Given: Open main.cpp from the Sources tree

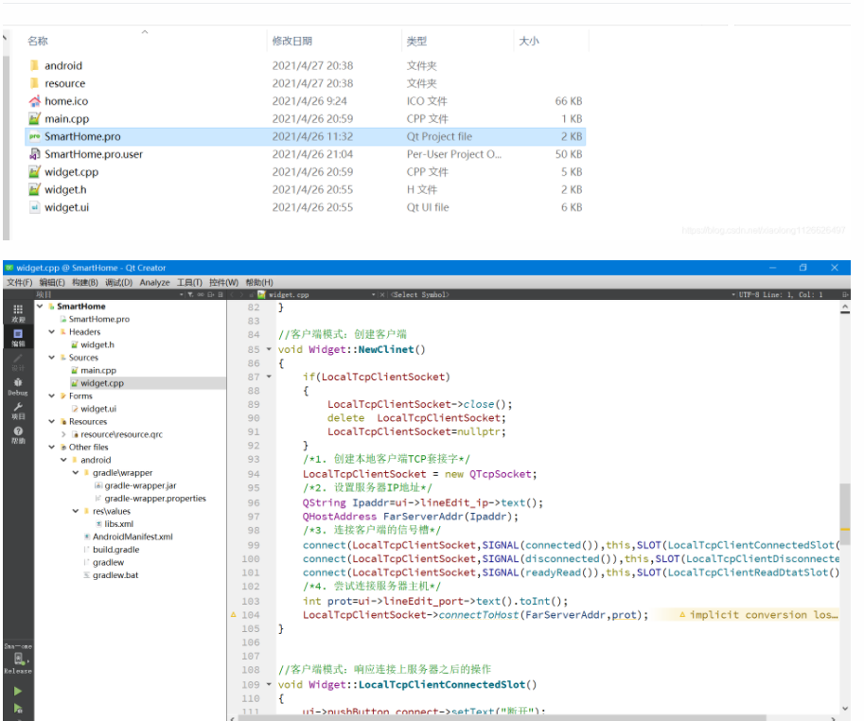Looking at the screenshot, I should pos(98,371).
